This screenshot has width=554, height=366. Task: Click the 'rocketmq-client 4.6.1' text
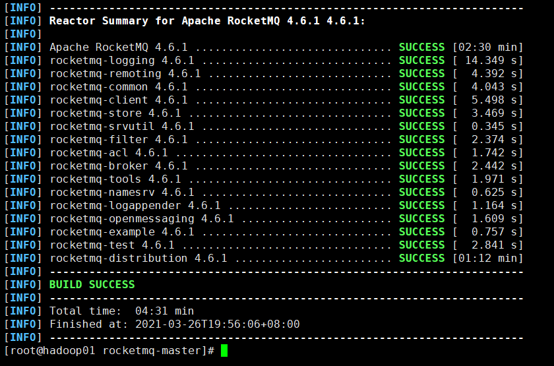tap(118, 100)
